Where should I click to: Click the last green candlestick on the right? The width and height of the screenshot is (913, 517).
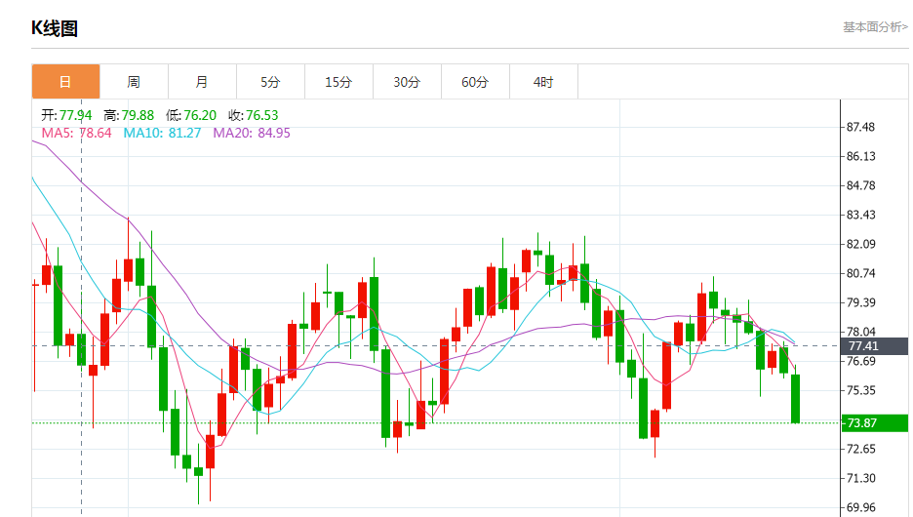click(x=796, y=398)
